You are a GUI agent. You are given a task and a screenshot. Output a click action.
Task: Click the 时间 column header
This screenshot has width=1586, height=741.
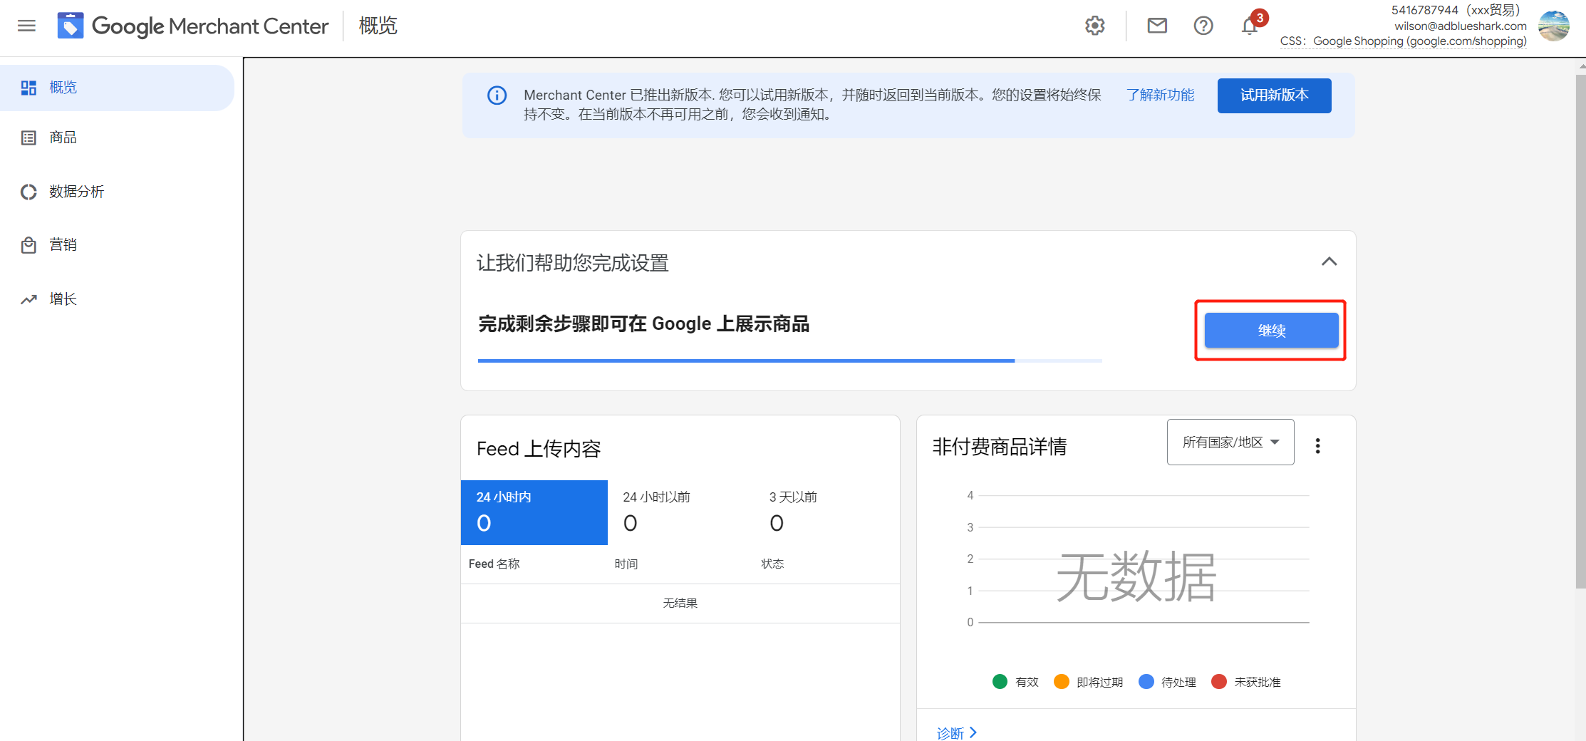pos(626,564)
